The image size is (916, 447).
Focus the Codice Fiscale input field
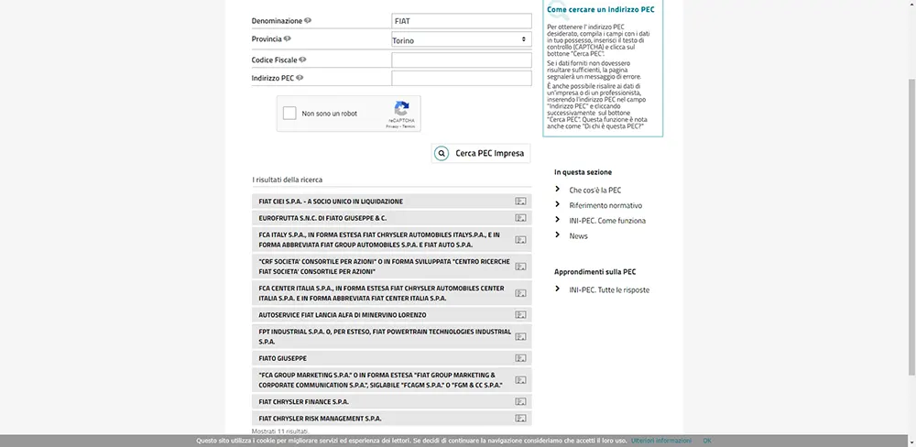click(462, 60)
